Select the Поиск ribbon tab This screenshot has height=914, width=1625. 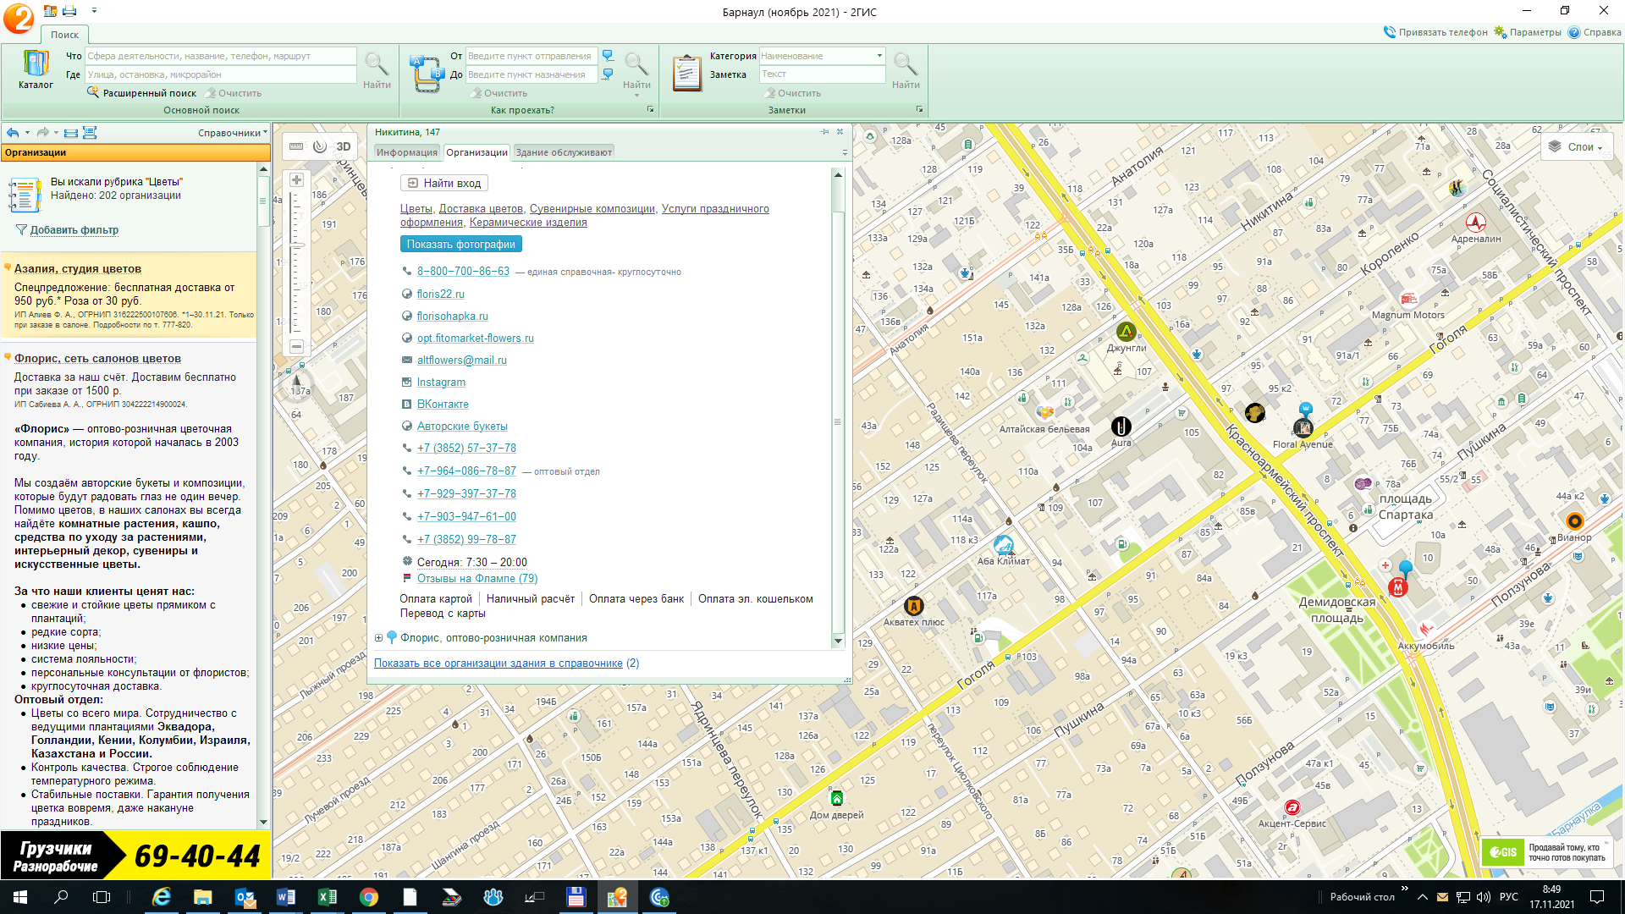pos(64,35)
